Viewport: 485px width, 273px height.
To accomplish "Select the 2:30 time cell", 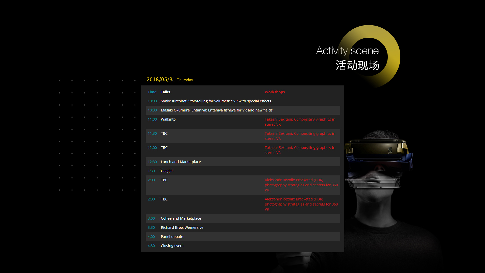I will [x=151, y=199].
